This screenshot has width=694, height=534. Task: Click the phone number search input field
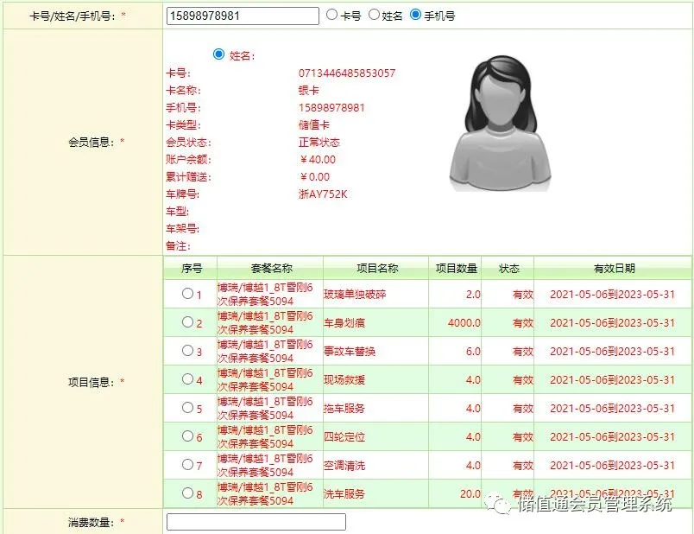pos(242,16)
